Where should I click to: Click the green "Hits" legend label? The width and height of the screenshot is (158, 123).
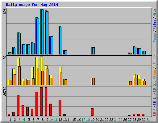click(154, 13)
